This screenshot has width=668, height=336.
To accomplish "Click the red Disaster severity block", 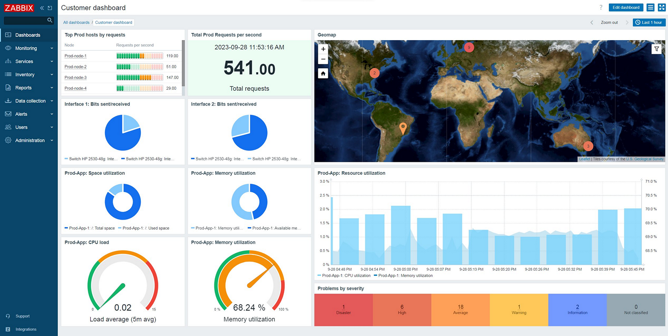I will point(344,310).
